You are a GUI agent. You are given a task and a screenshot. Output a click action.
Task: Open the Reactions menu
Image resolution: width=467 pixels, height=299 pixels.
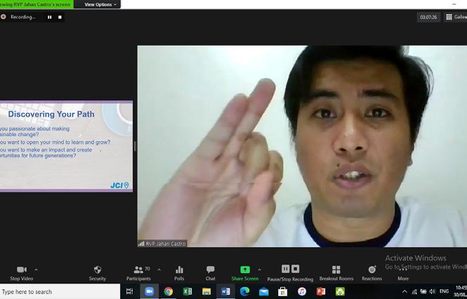click(371, 273)
